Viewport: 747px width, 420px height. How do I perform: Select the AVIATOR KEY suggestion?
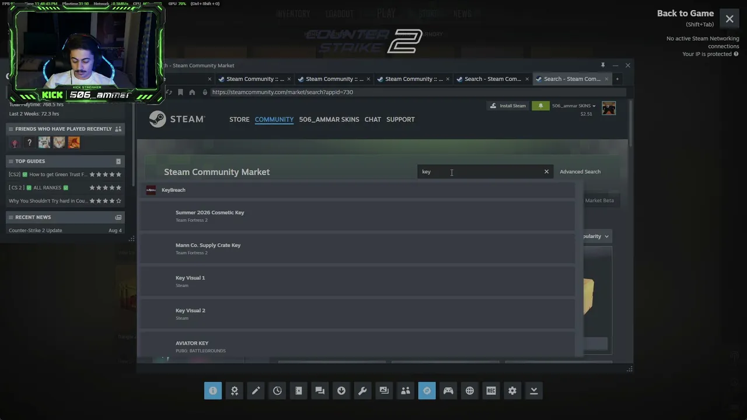click(357, 345)
